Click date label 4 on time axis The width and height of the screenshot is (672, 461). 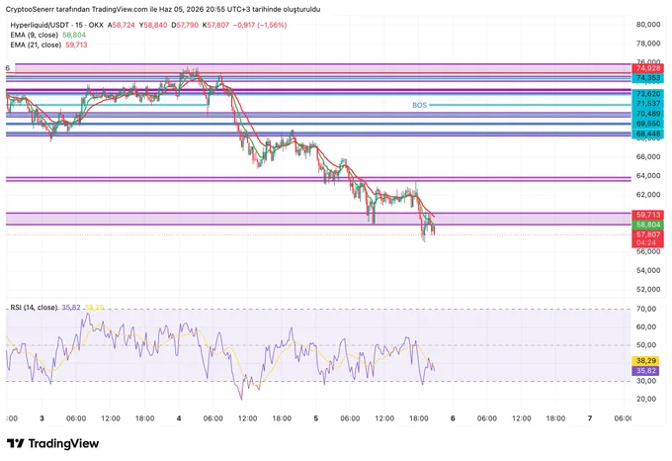point(179,418)
